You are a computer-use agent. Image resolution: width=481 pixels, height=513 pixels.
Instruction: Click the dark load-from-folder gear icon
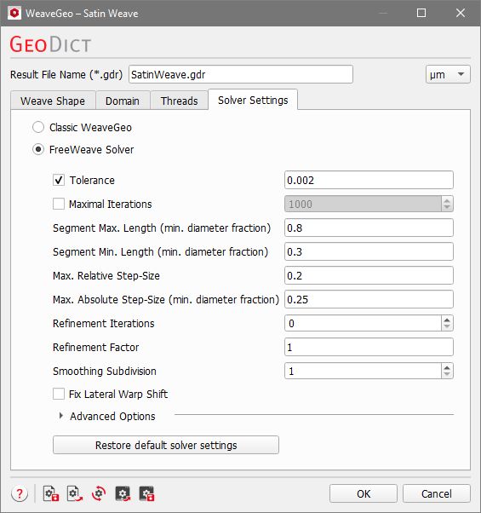pyautogui.click(x=123, y=493)
